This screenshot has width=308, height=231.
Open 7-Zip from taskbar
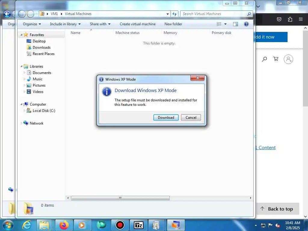click(139, 225)
